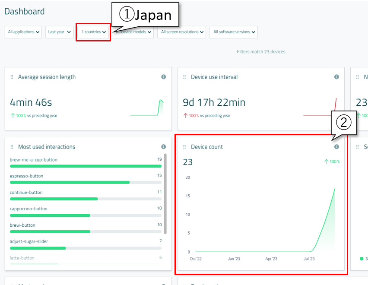
Task: Click the brew-me-a-cup-button progress bar
Action: click(86, 166)
